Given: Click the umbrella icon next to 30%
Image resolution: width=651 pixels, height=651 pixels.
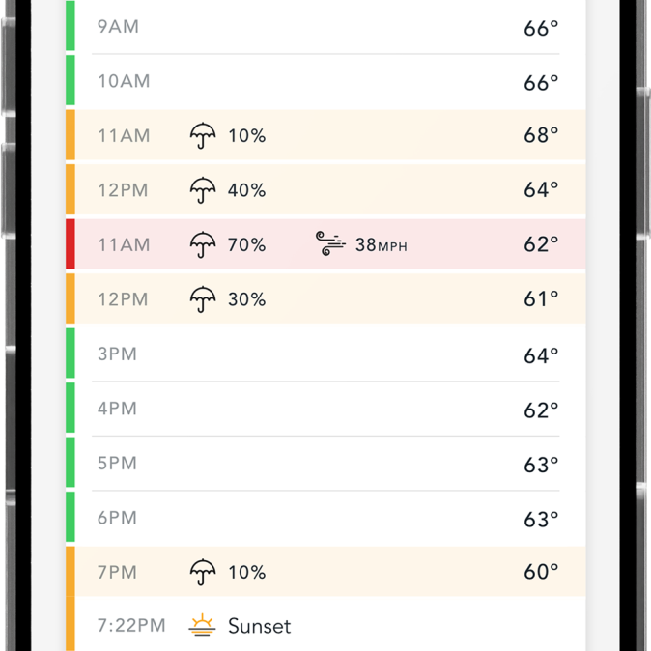Looking at the screenshot, I should [x=203, y=299].
